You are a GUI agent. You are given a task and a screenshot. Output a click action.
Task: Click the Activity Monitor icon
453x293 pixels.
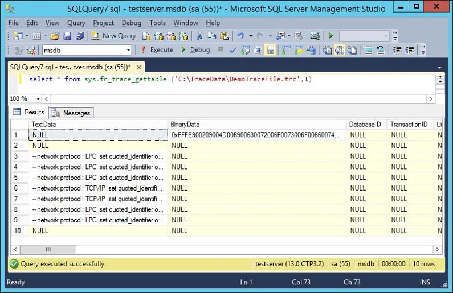coord(315,36)
